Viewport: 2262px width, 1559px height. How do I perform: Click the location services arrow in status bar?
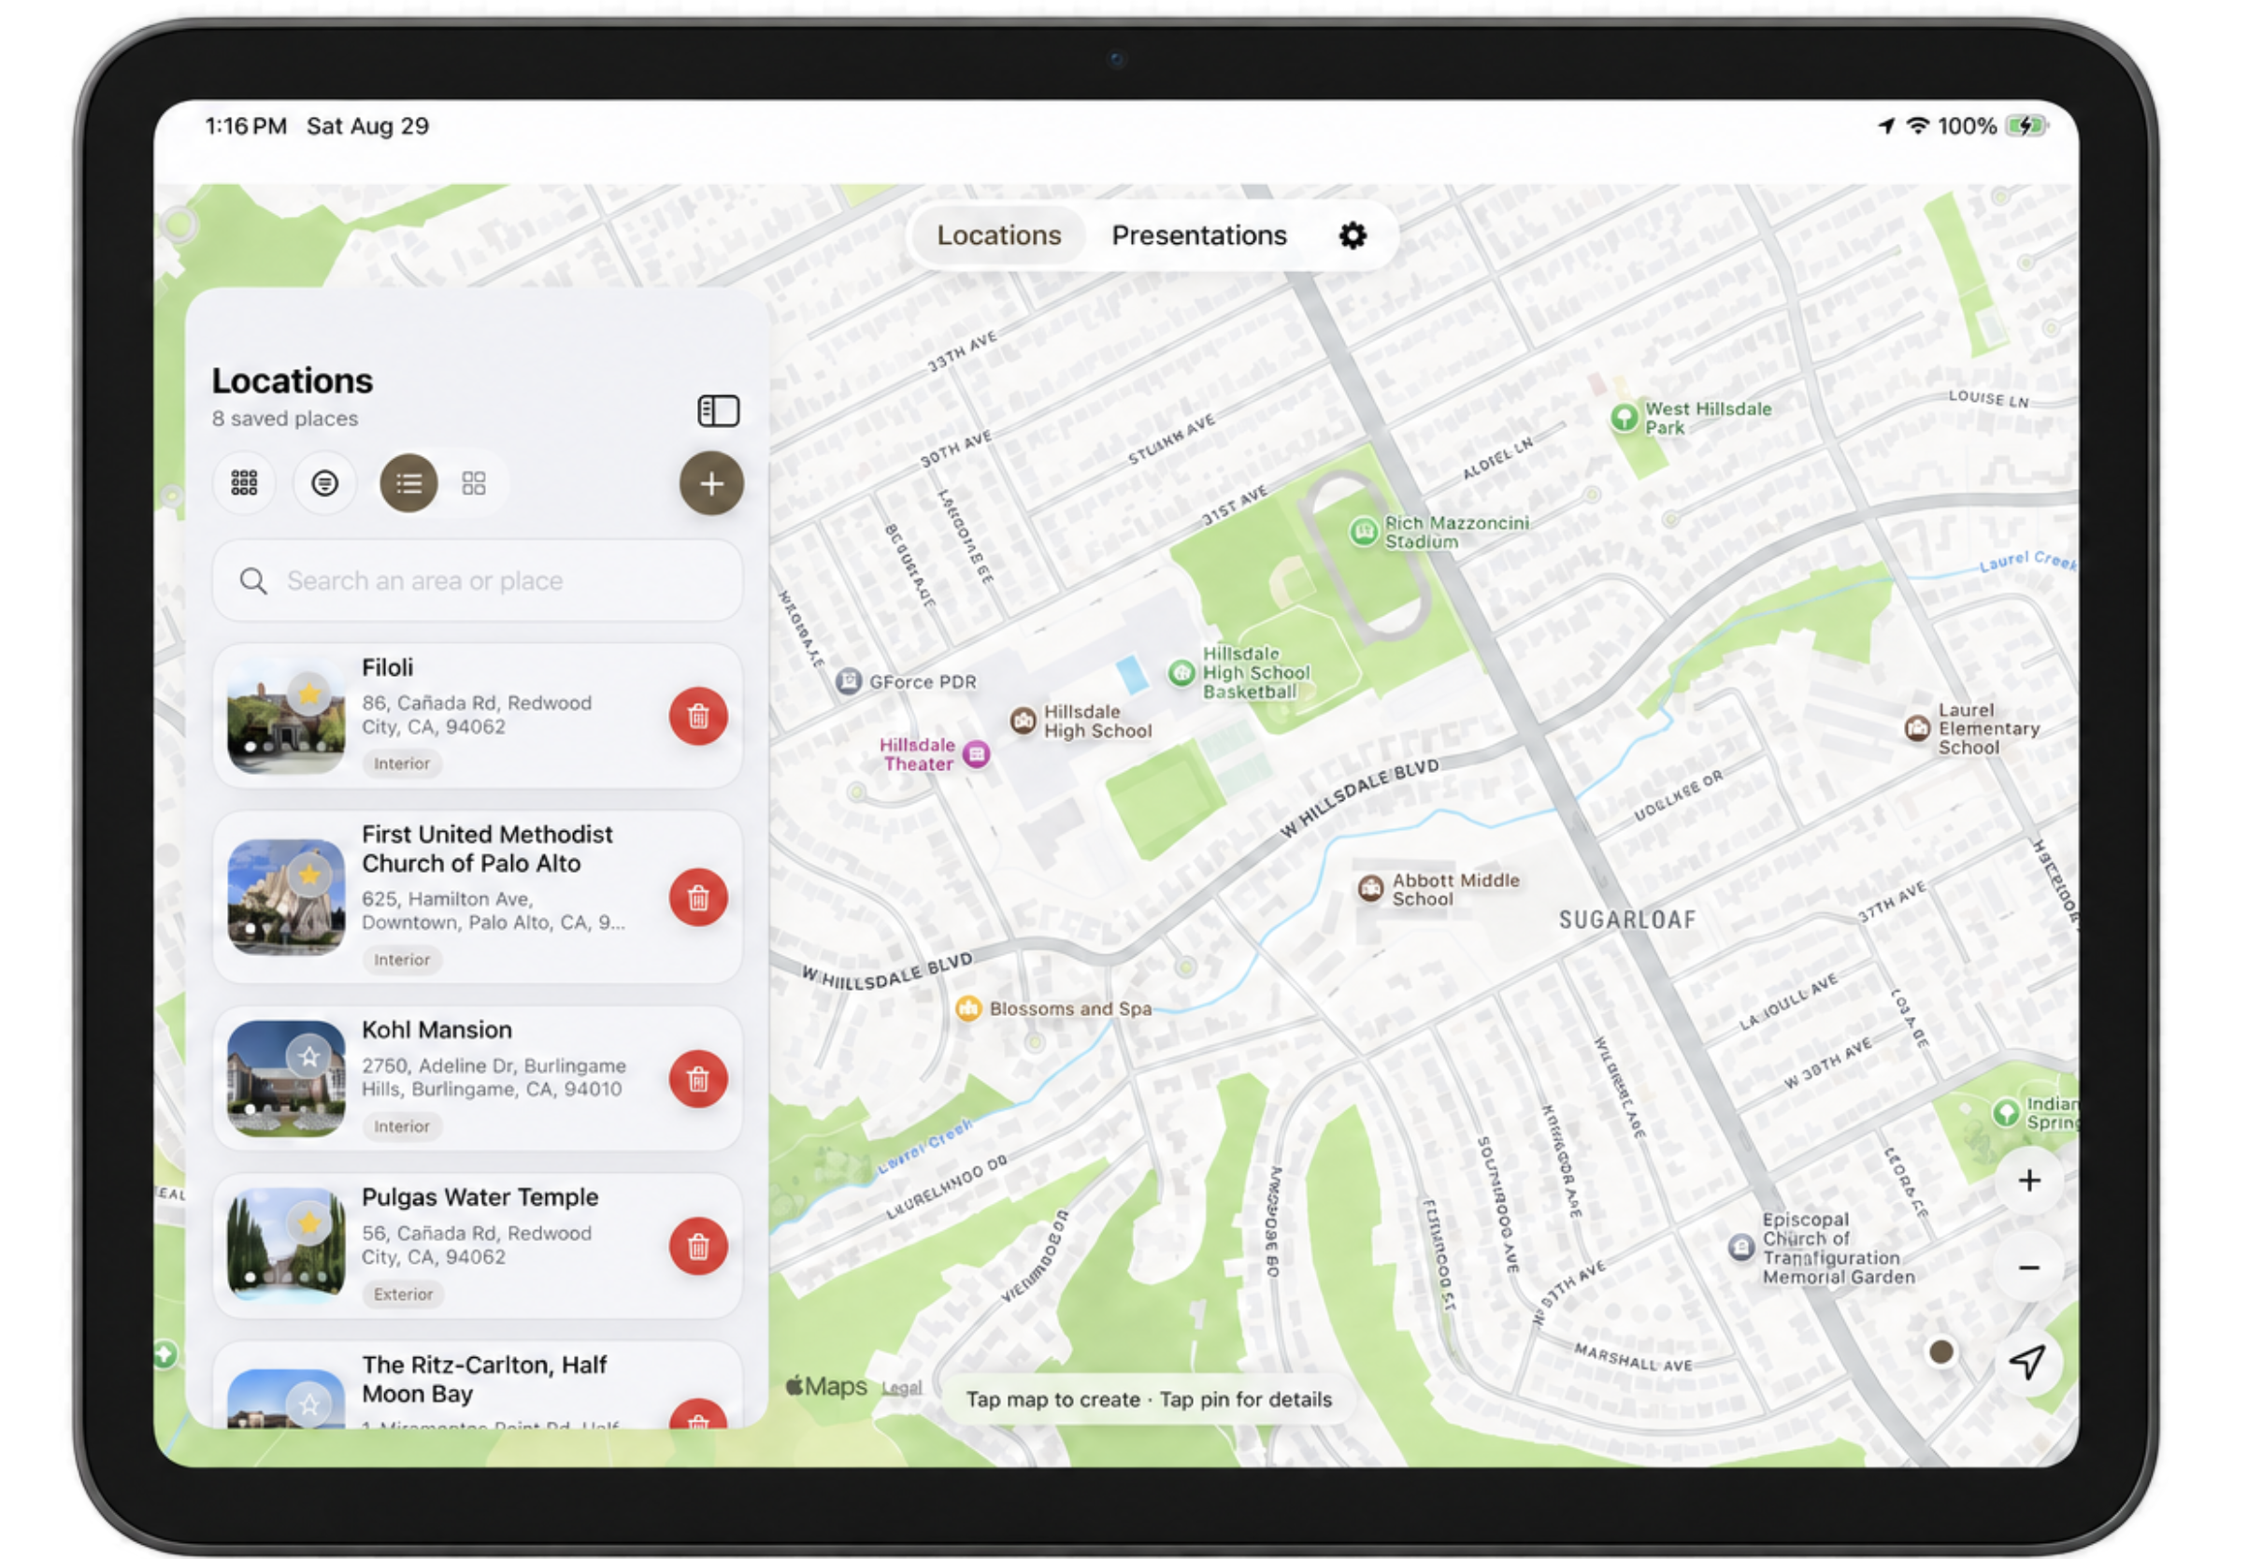[x=1886, y=126]
